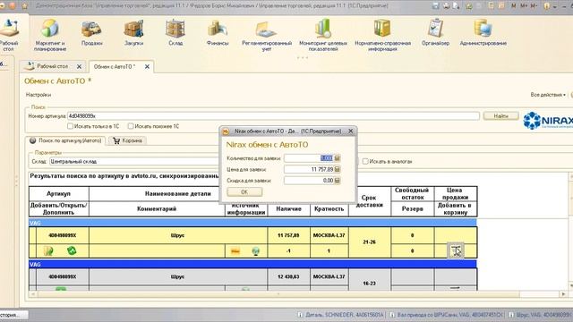Close the Nirax обмен с АвтоТО dialog
The image size is (573, 322).
350,131
